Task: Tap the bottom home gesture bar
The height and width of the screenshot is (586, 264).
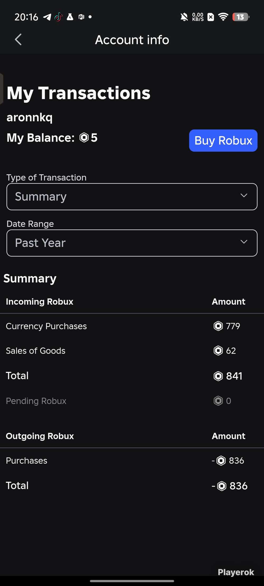Action: click(x=132, y=581)
